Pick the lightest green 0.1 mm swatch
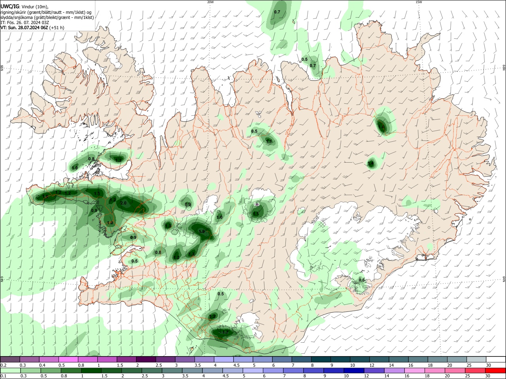Image resolution: width=506 pixels, height=379 pixels. tap(10, 371)
